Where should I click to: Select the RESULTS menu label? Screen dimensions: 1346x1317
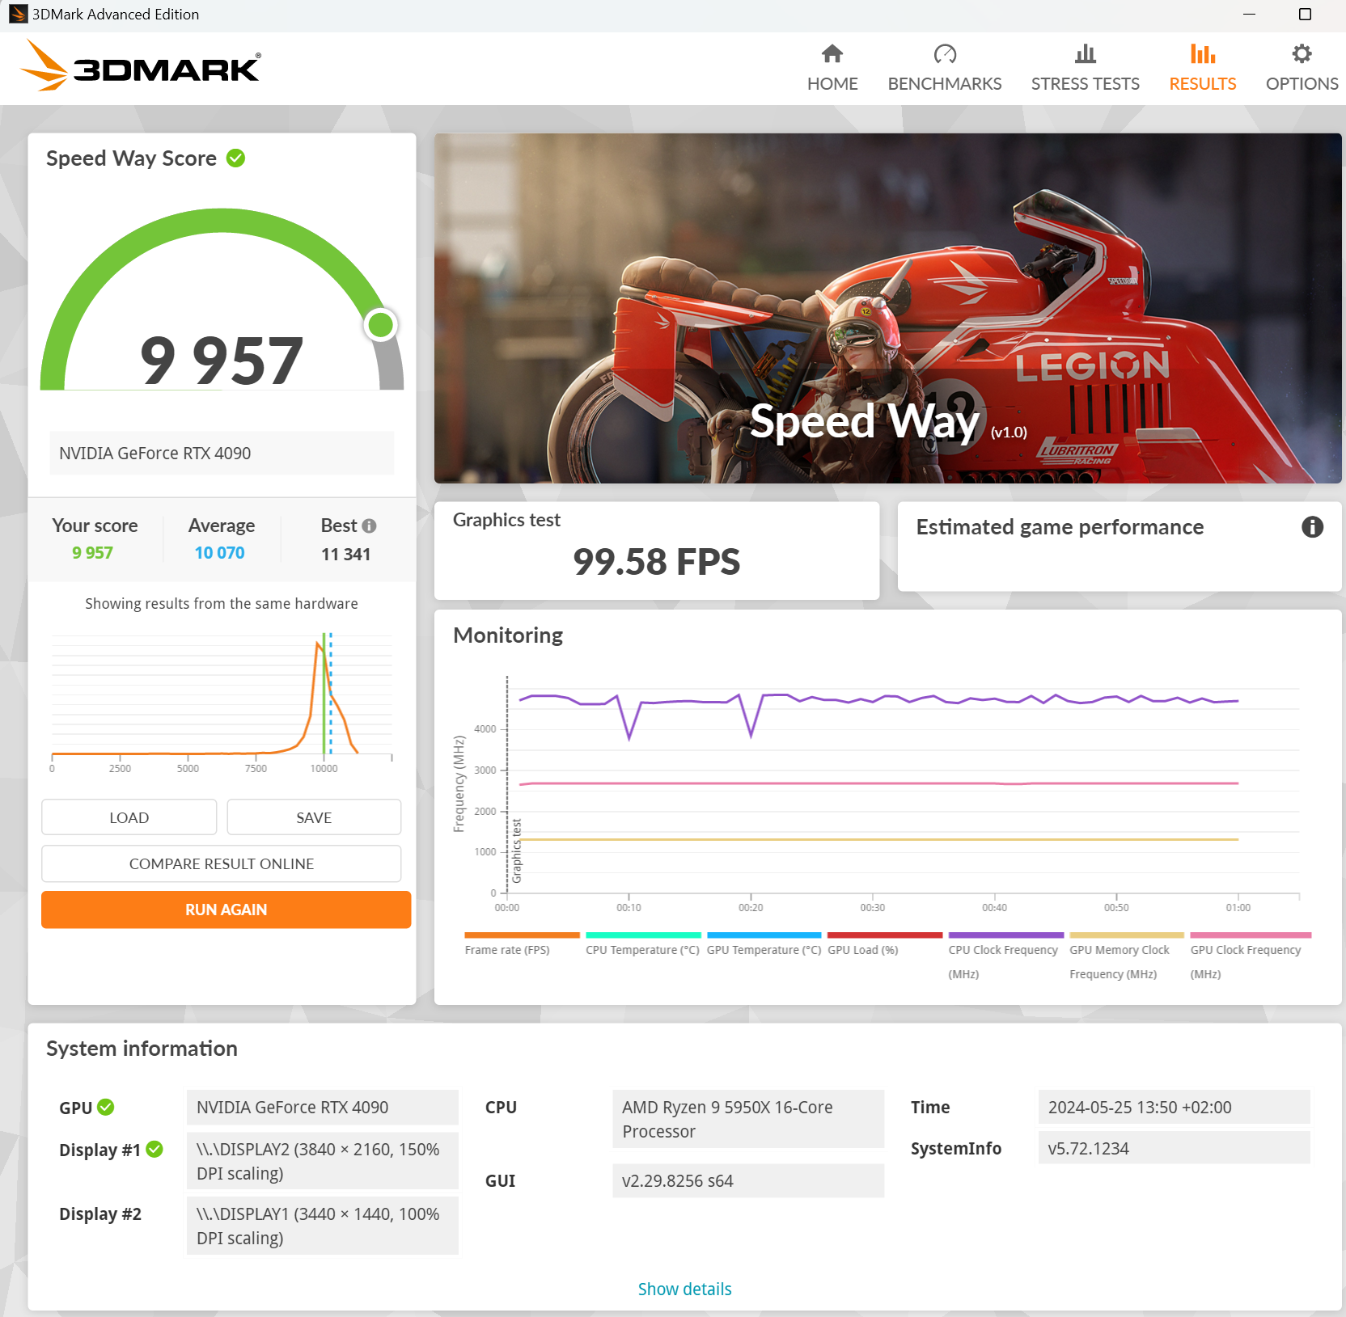[1203, 84]
